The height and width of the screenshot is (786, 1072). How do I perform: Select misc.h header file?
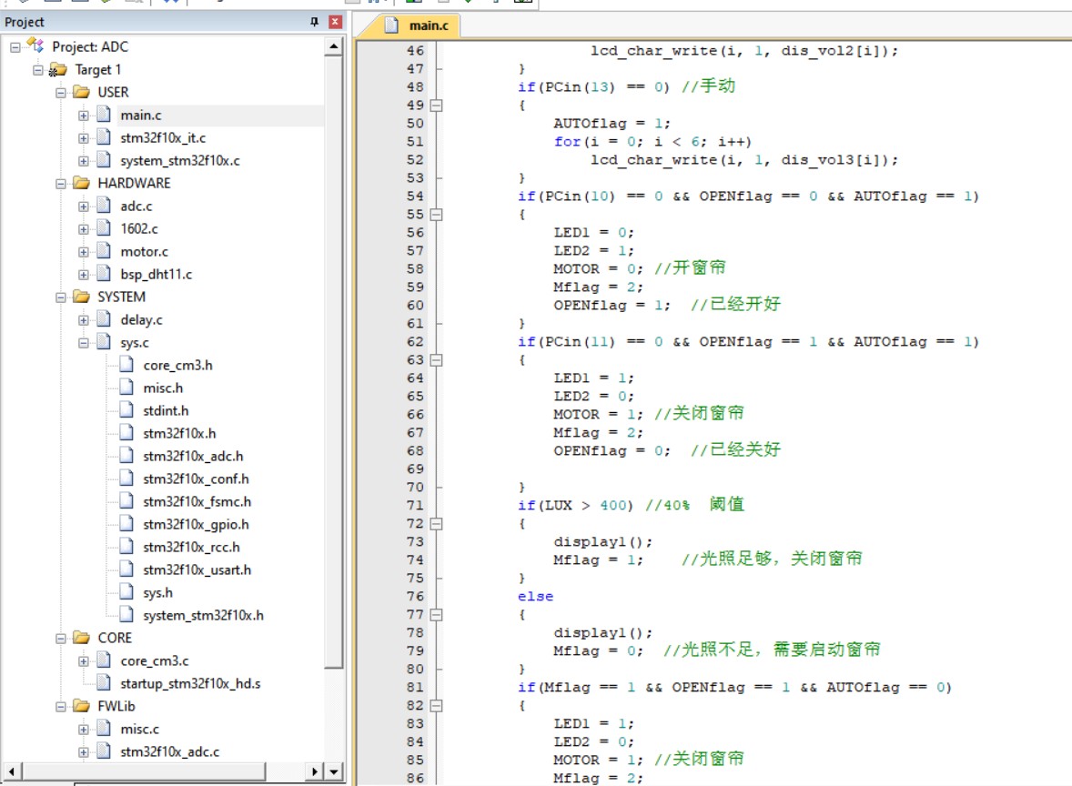(163, 388)
